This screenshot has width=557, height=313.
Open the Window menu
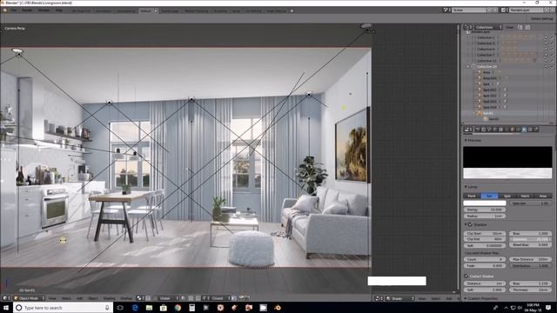44,10
